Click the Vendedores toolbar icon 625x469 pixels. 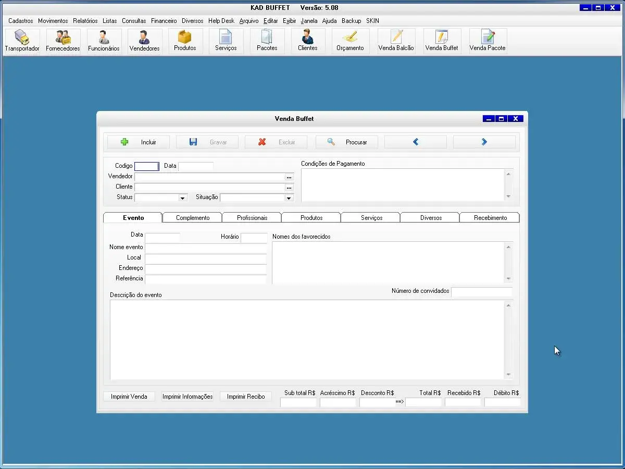click(x=144, y=41)
